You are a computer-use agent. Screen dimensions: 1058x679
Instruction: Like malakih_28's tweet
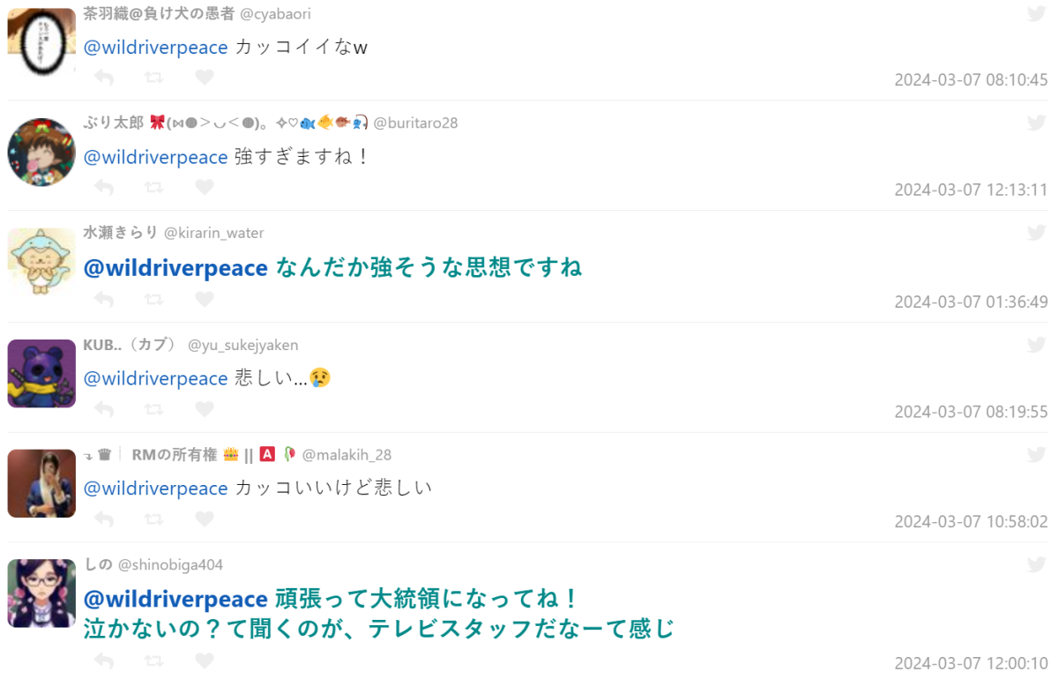click(x=204, y=519)
